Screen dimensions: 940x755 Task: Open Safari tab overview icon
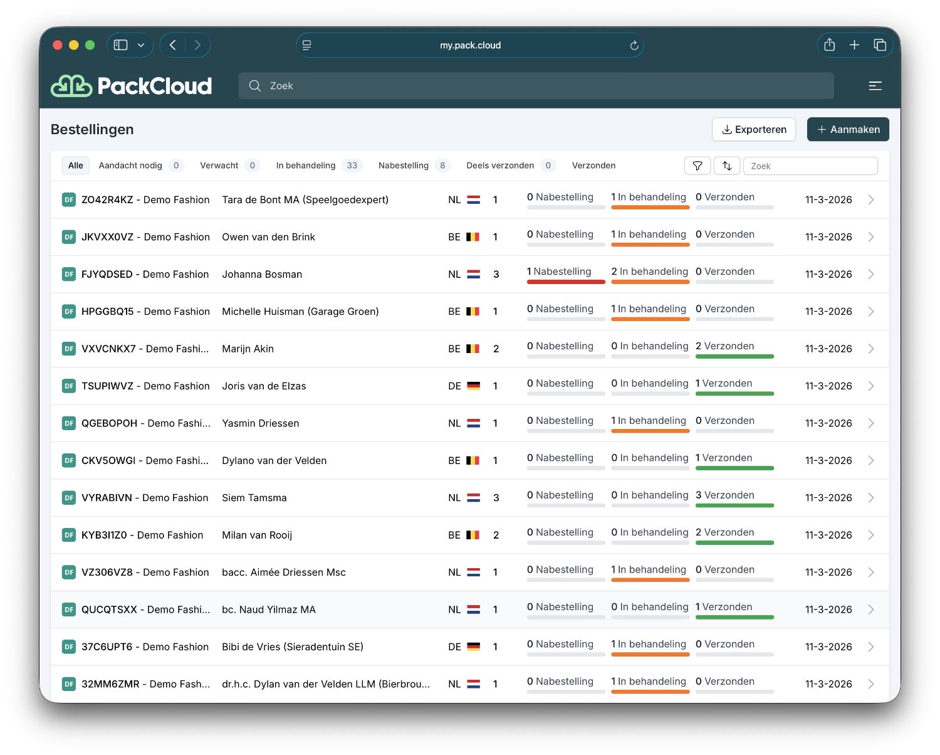coord(880,45)
